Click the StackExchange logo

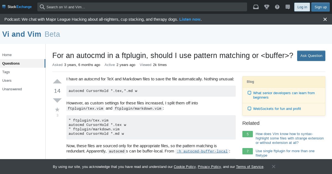[x=17, y=7]
